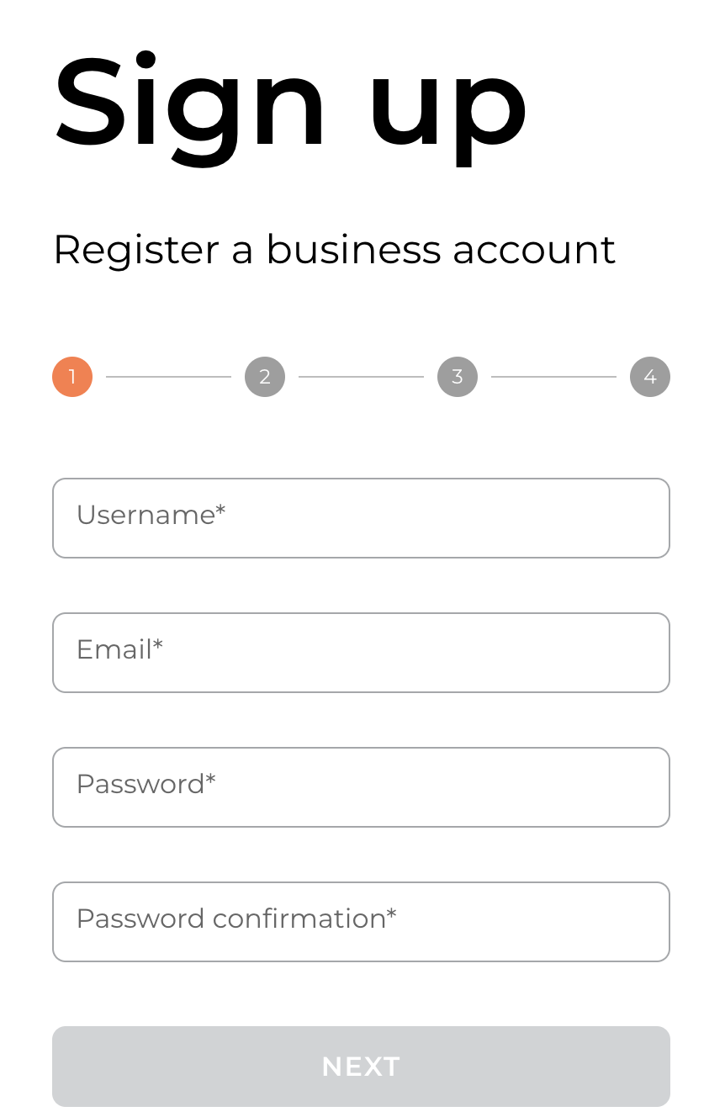Screen dimensions: 725x1117
Task: Jump to step 2 in progress indicator
Action: click(x=265, y=377)
